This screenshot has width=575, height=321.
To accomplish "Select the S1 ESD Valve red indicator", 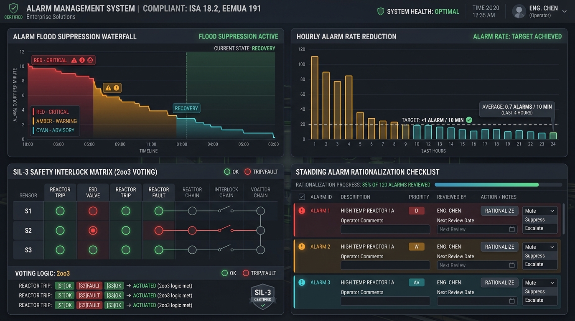I will [x=93, y=211].
